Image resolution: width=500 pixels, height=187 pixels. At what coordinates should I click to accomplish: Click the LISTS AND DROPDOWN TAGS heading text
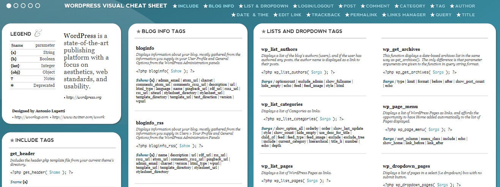click(304, 31)
